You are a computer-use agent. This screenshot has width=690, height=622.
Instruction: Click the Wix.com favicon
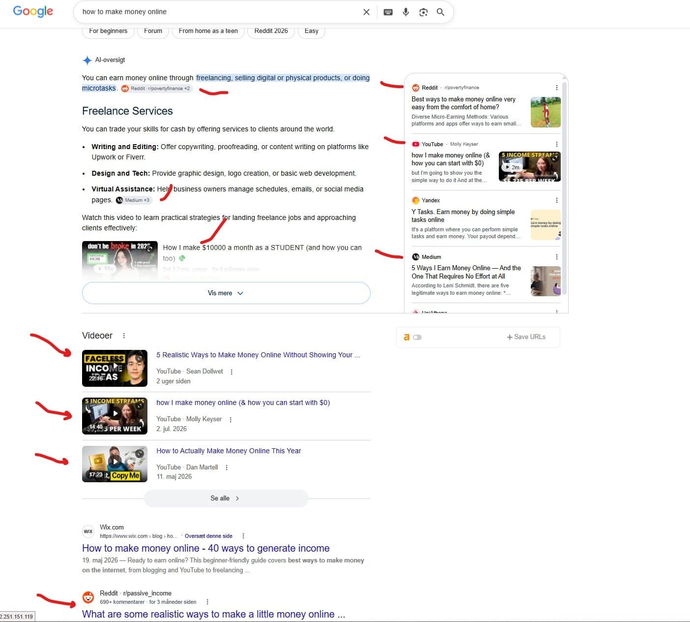tap(88, 531)
